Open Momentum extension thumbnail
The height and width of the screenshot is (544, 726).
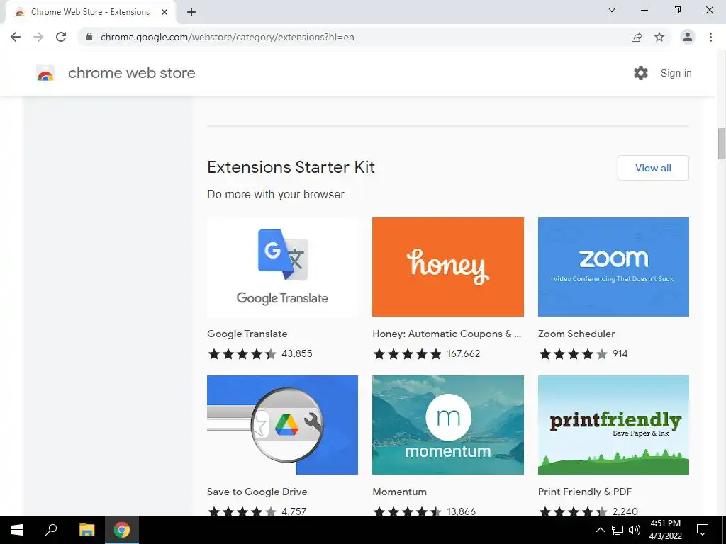(448, 425)
